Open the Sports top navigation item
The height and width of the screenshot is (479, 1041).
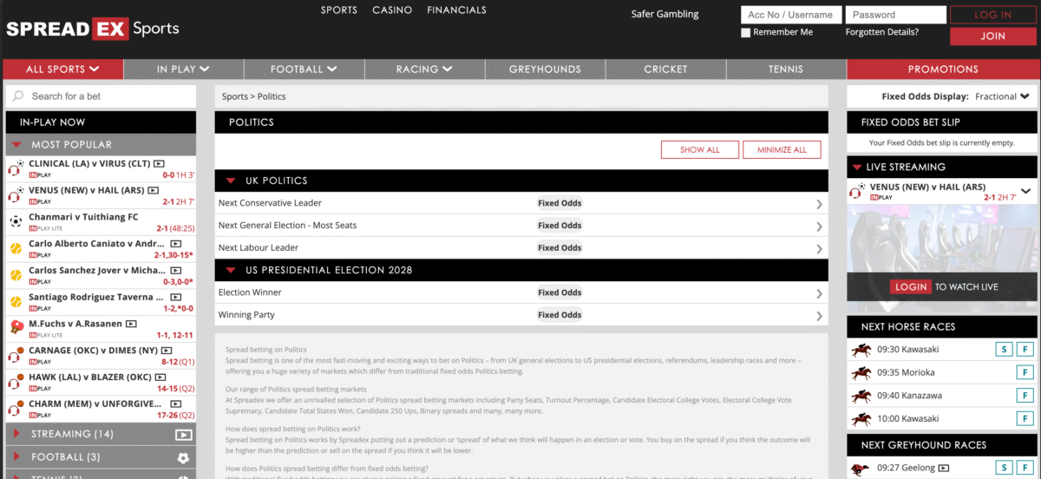coord(338,10)
